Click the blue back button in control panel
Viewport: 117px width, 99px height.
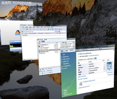click(x=62, y=51)
